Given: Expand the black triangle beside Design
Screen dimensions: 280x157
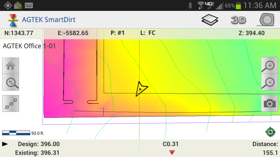Looking at the screenshot, I should click(5, 144).
